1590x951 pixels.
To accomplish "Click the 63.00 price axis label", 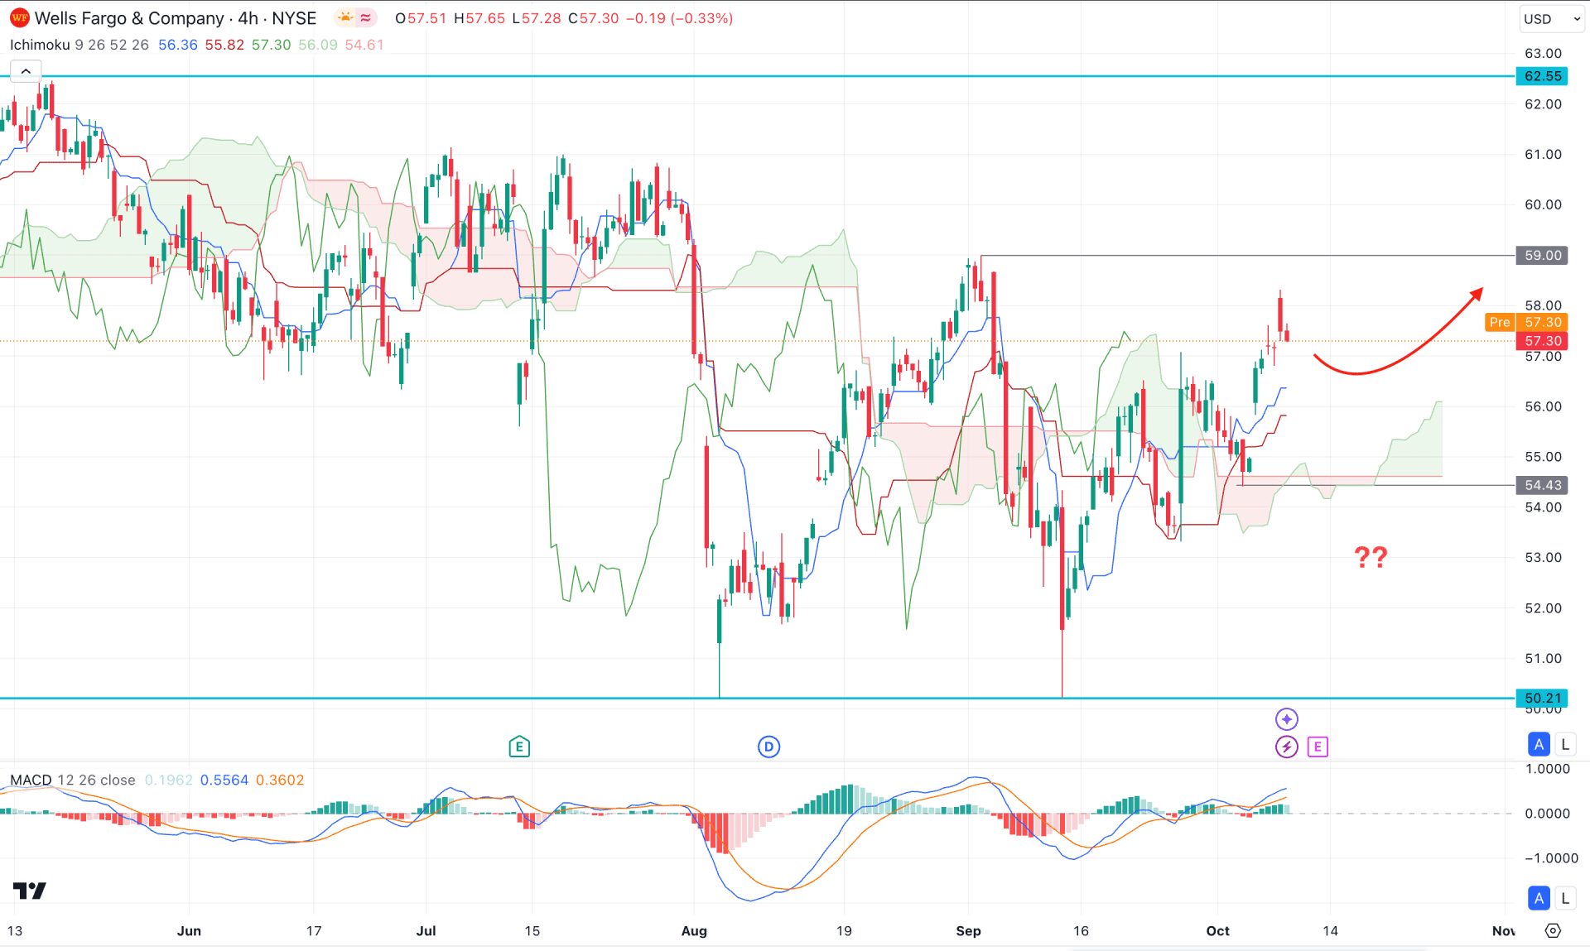I will pos(1543,53).
